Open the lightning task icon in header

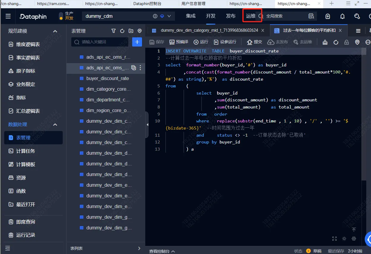point(328,16)
